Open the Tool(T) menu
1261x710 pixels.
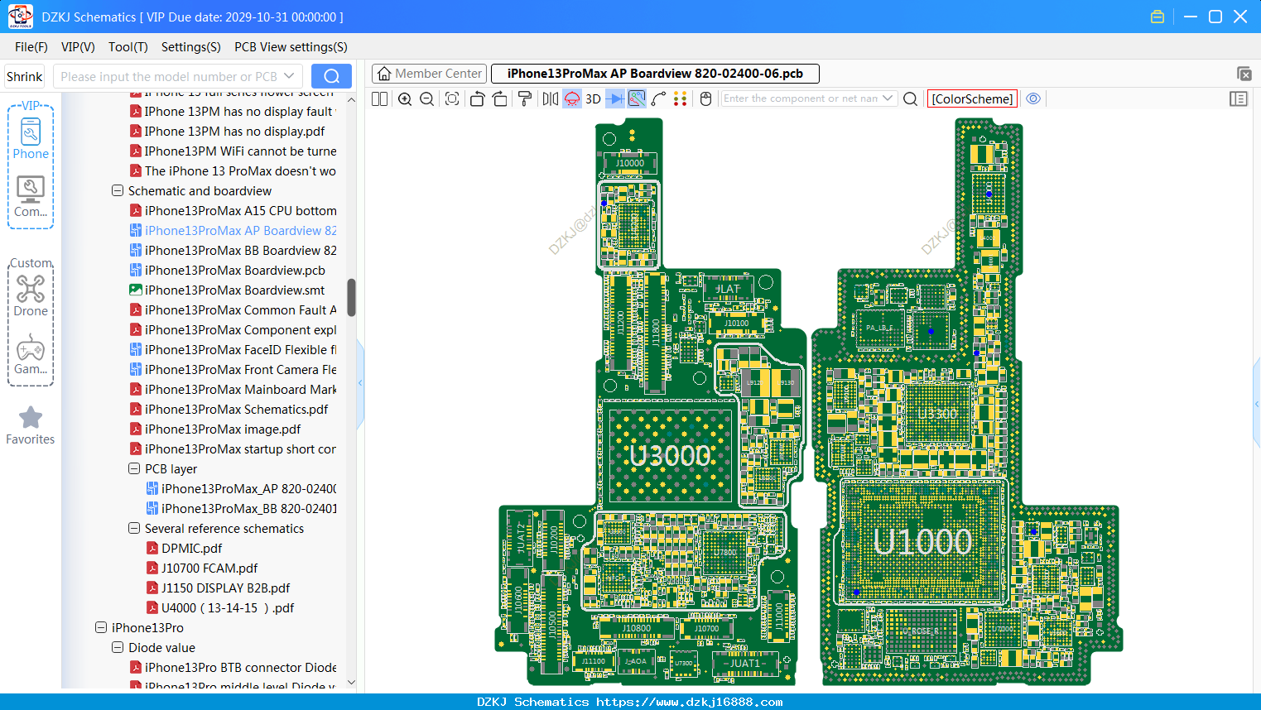tap(128, 47)
